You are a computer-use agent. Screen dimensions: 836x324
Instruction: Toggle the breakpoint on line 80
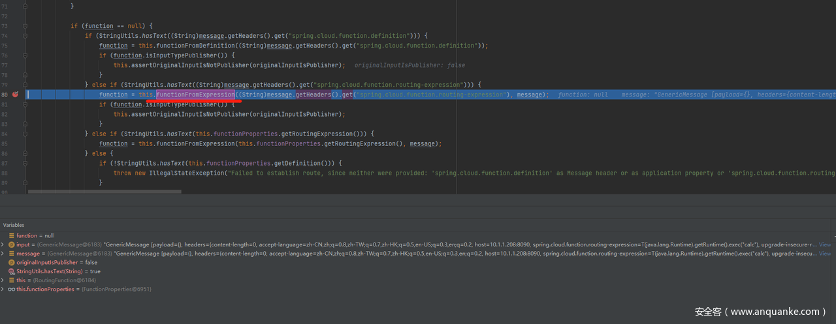(15, 95)
